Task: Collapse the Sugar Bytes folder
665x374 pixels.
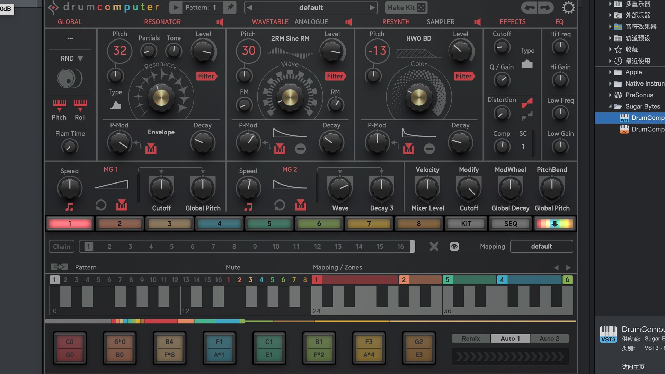Action: [610, 107]
